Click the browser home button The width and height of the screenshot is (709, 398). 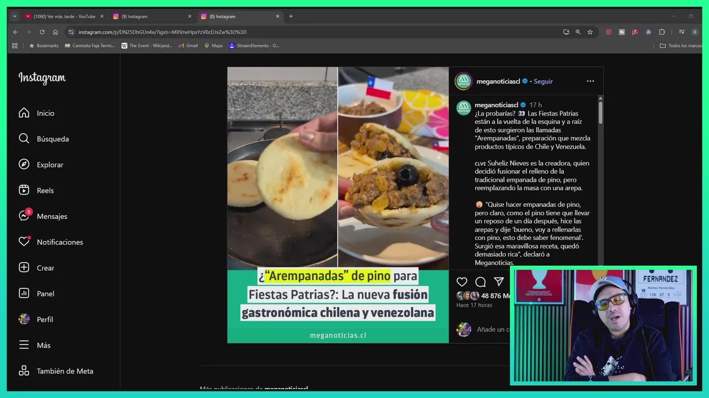coord(55,32)
